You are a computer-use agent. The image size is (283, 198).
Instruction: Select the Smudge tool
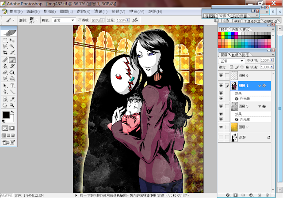[5, 78]
